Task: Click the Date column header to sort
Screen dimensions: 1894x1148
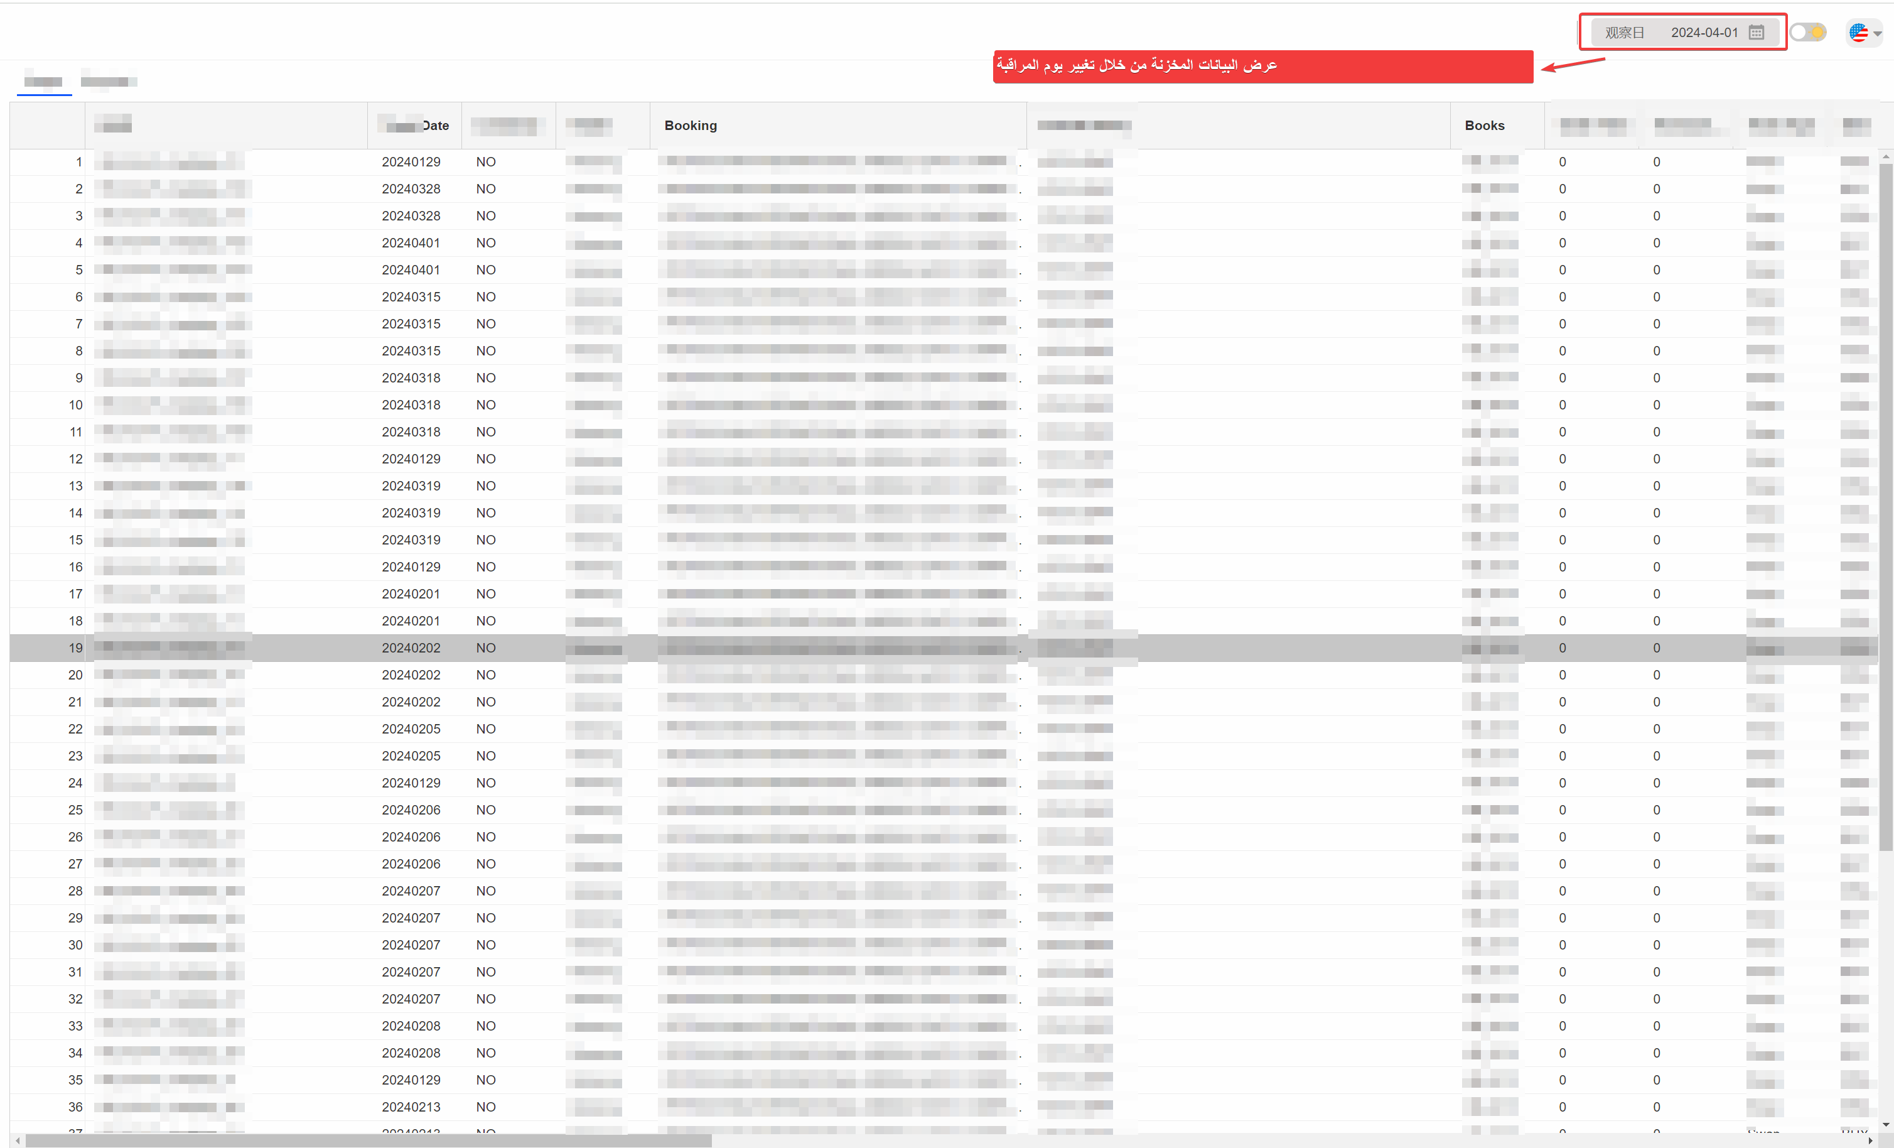Action: pos(419,124)
